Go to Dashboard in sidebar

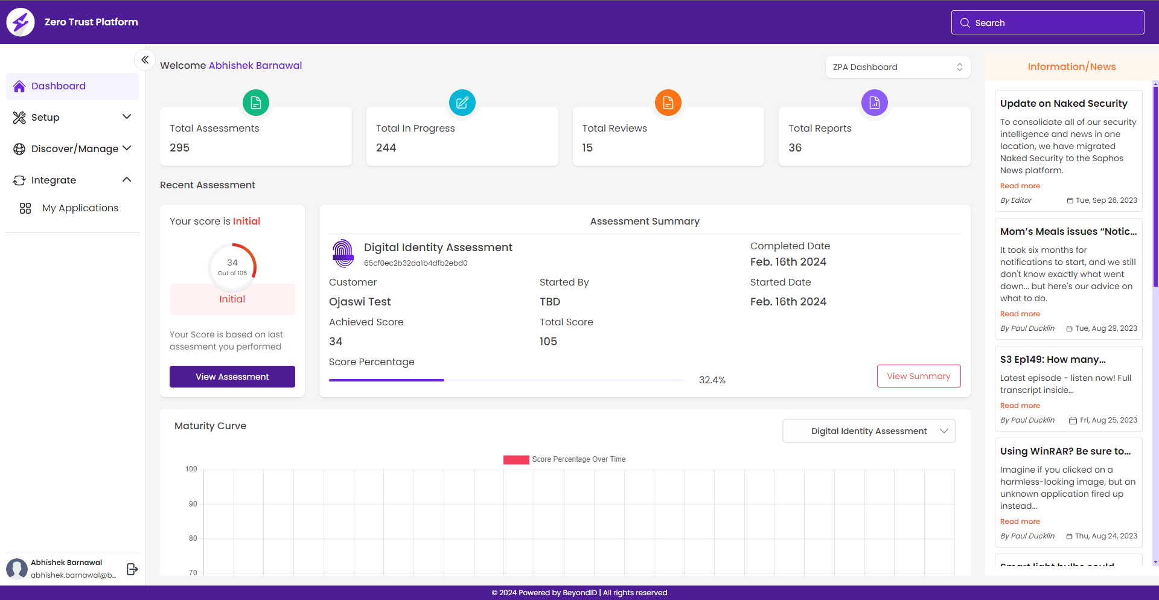pos(59,86)
